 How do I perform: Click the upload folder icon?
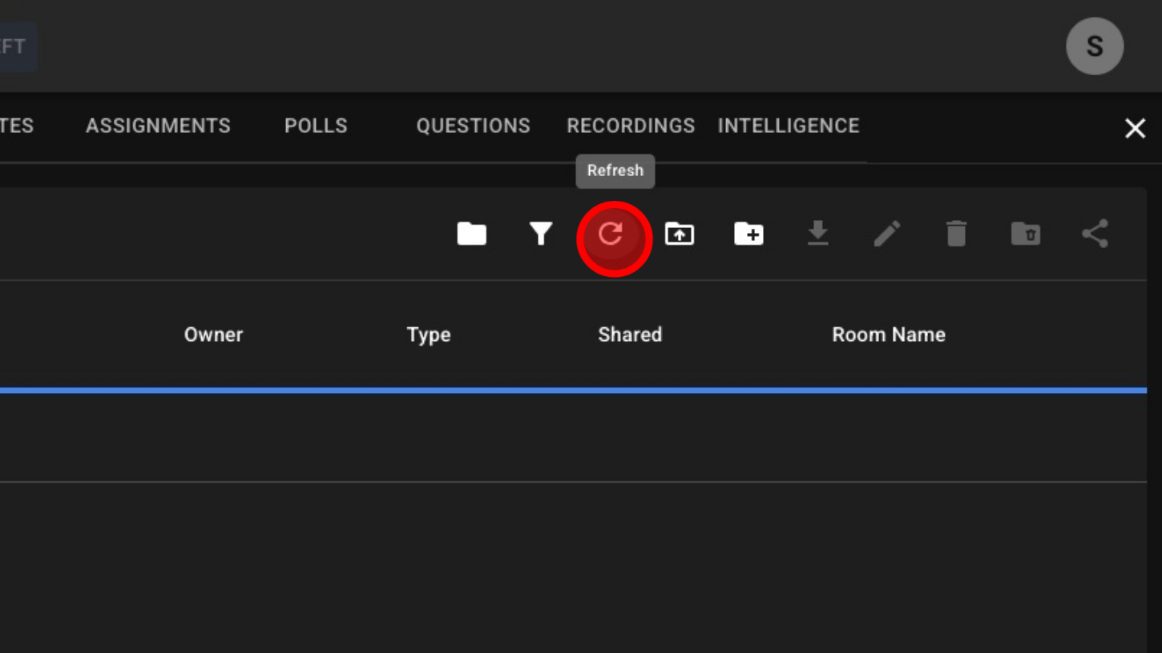click(x=680, y=234)
